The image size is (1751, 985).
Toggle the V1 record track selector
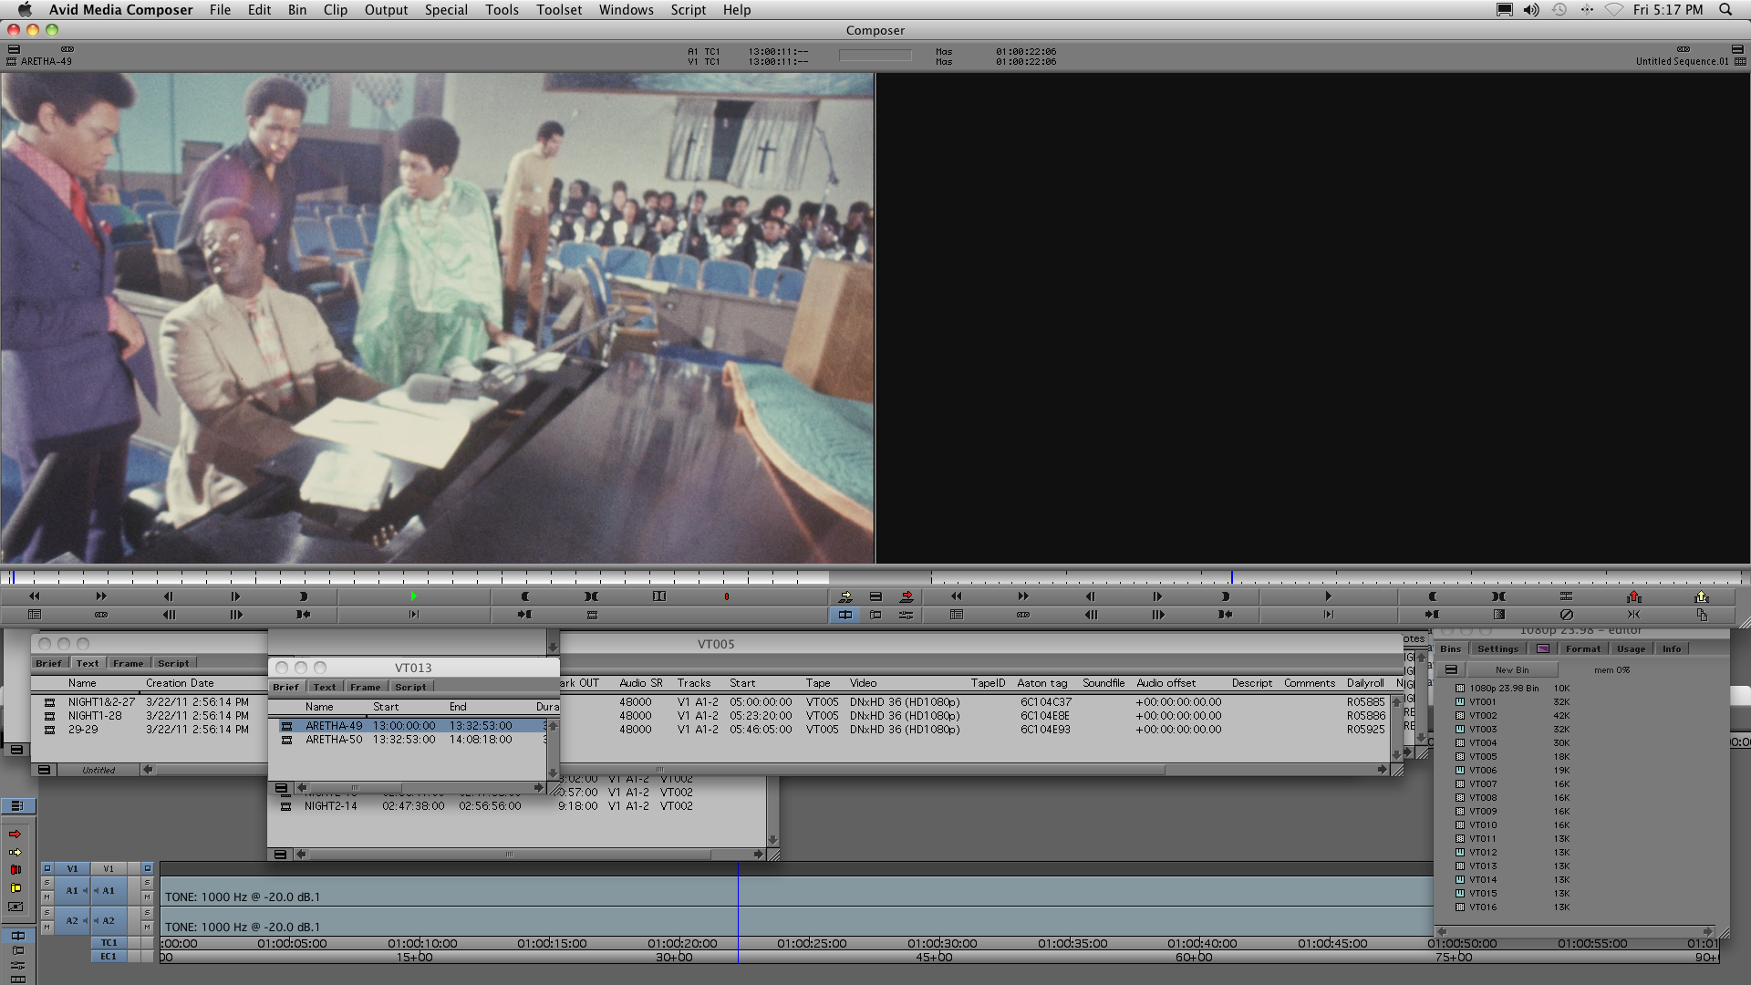(109, 868)
